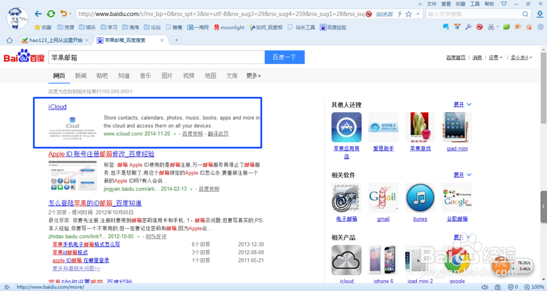Click the 100% zoom control in status bar
The image size is (547, 291).
pos(534,287)
